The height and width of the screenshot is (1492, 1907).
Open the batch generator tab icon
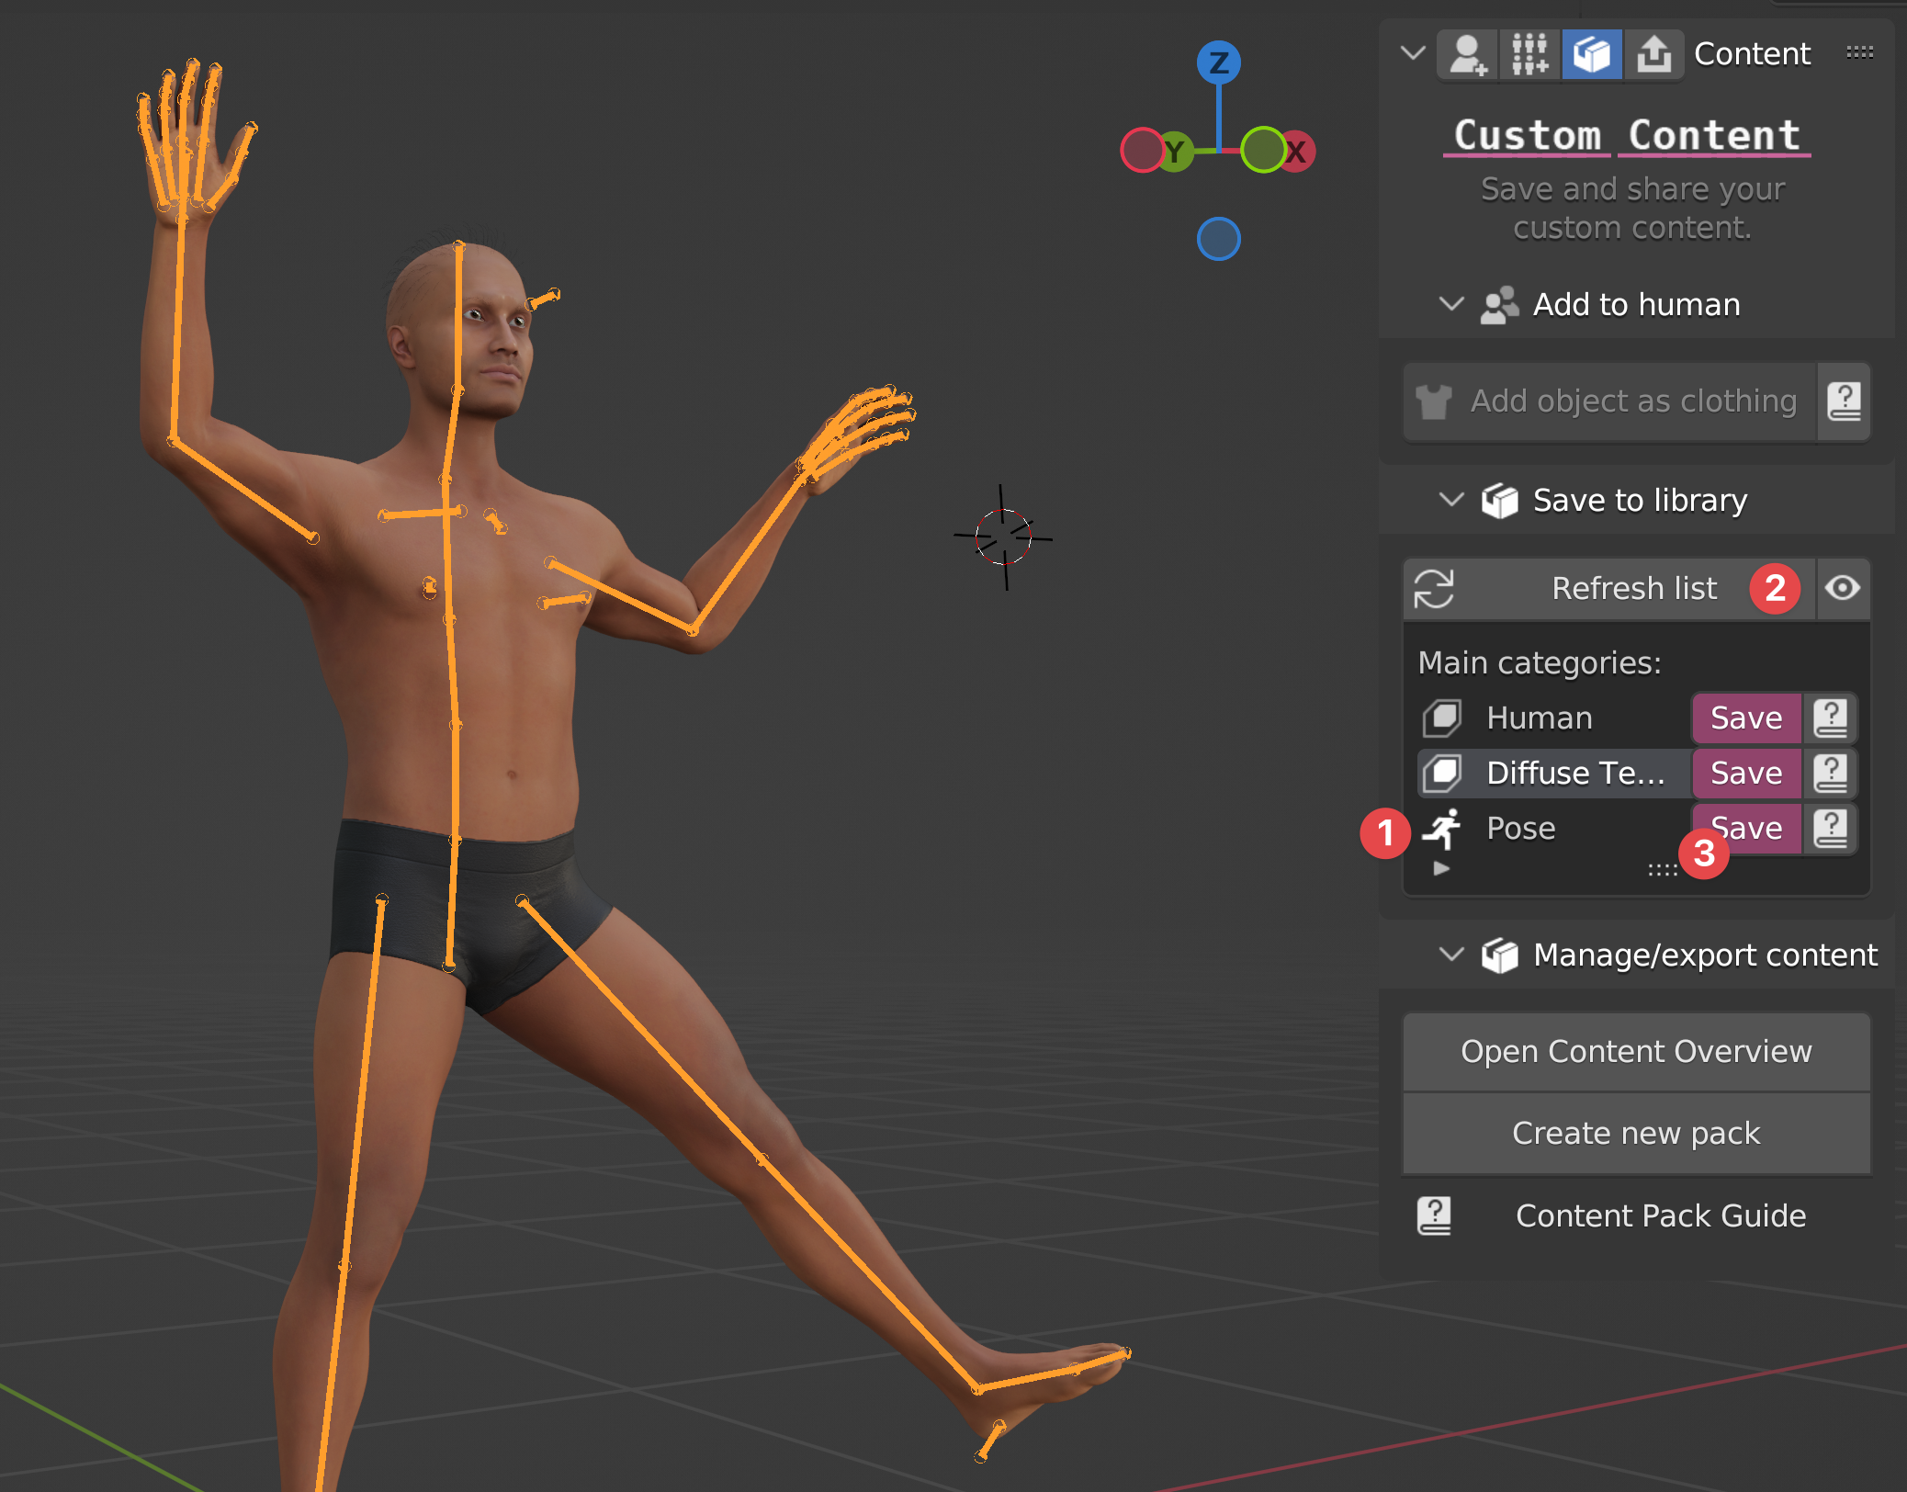coord(1529,55)
